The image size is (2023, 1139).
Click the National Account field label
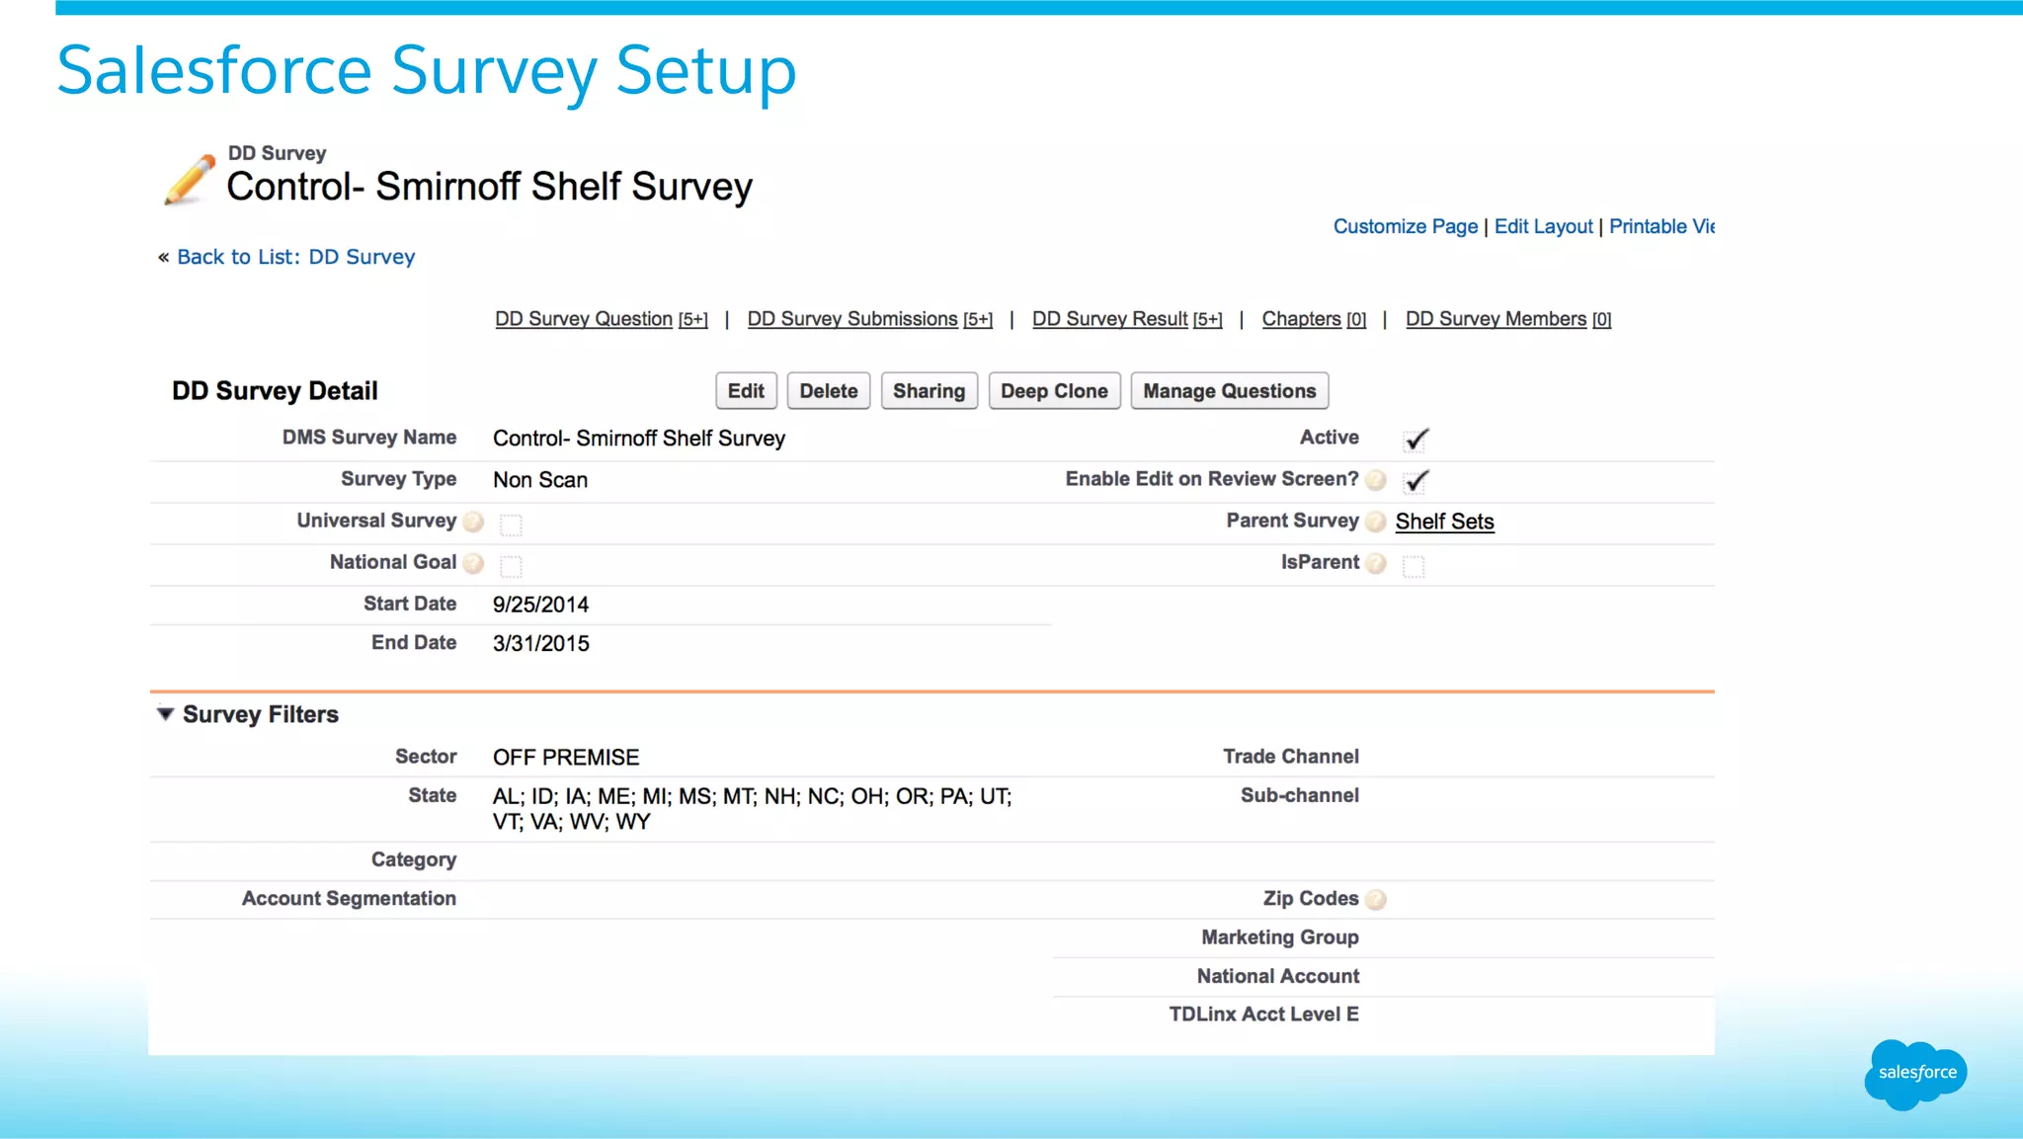pos(1277,976)
